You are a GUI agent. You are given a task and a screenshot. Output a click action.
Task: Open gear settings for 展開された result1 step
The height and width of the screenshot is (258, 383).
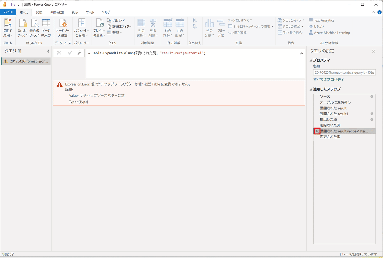pos(372,114)
